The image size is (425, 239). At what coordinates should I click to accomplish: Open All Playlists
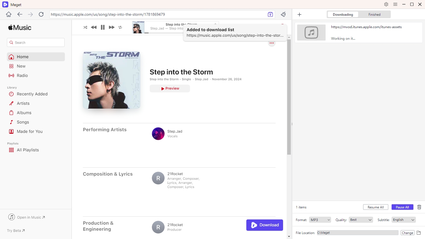[36, 150]
